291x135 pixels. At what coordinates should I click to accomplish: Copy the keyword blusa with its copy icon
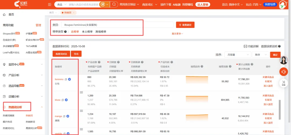coord(63,100)
